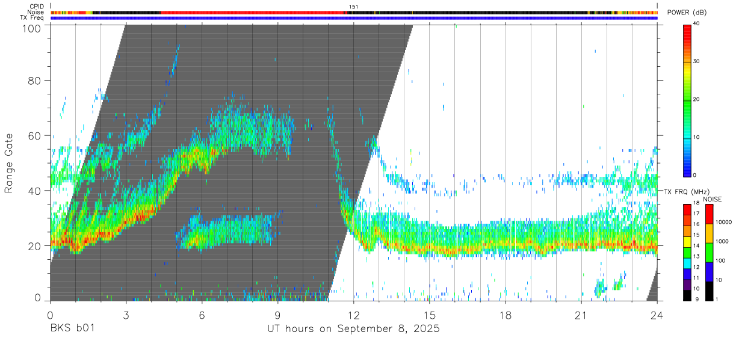Click the red section of the Noise bar
Screen dimensions: 739x341
pyautogui.click(x=253, y=12)
